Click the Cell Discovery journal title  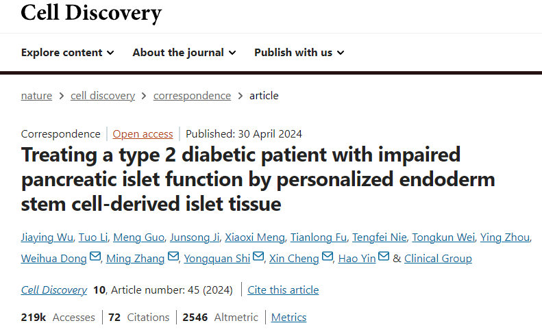91,12
